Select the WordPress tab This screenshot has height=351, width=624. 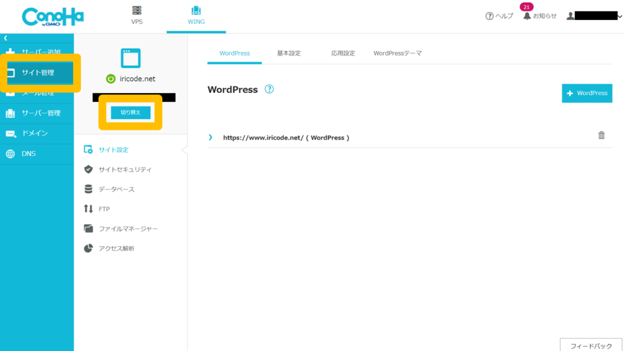point(235,54)
